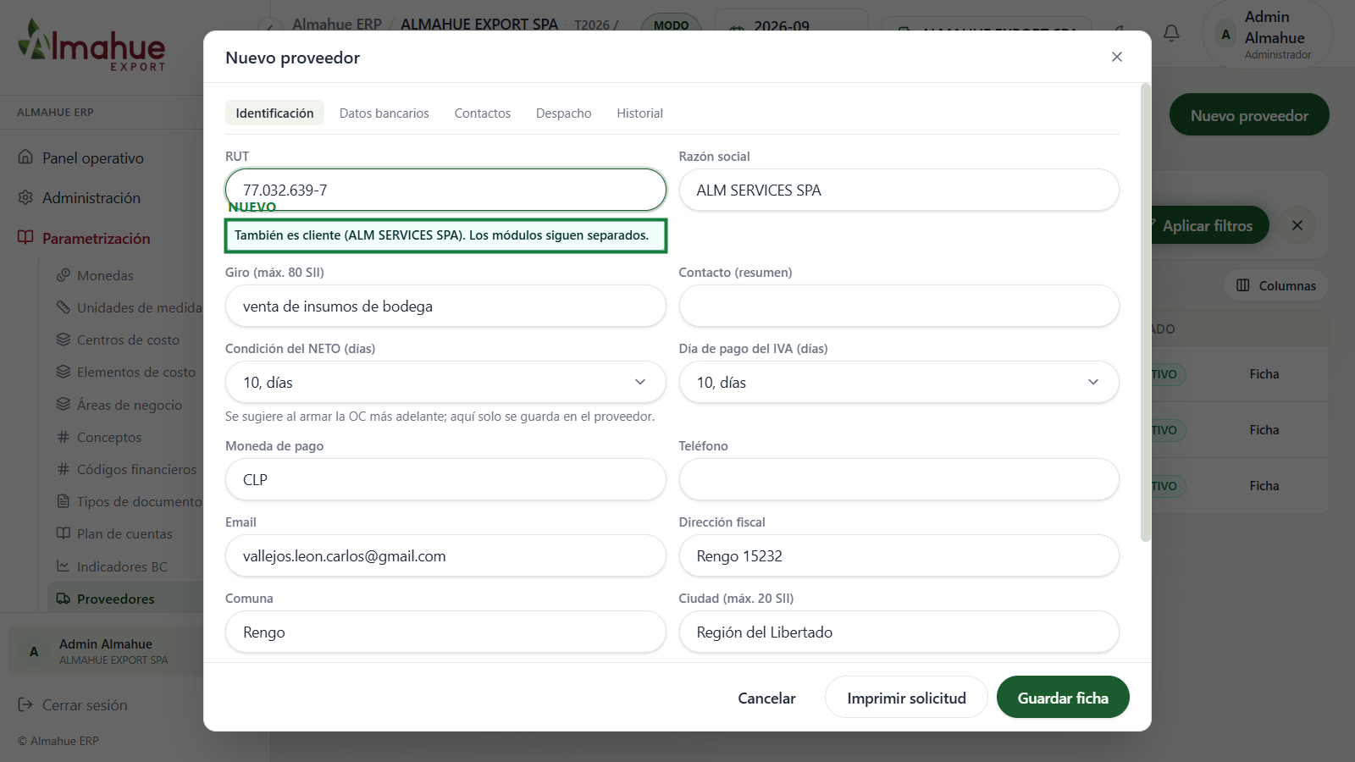
Task: Click the Plan de cuentas book icon
Action: [x=63, y=533]
